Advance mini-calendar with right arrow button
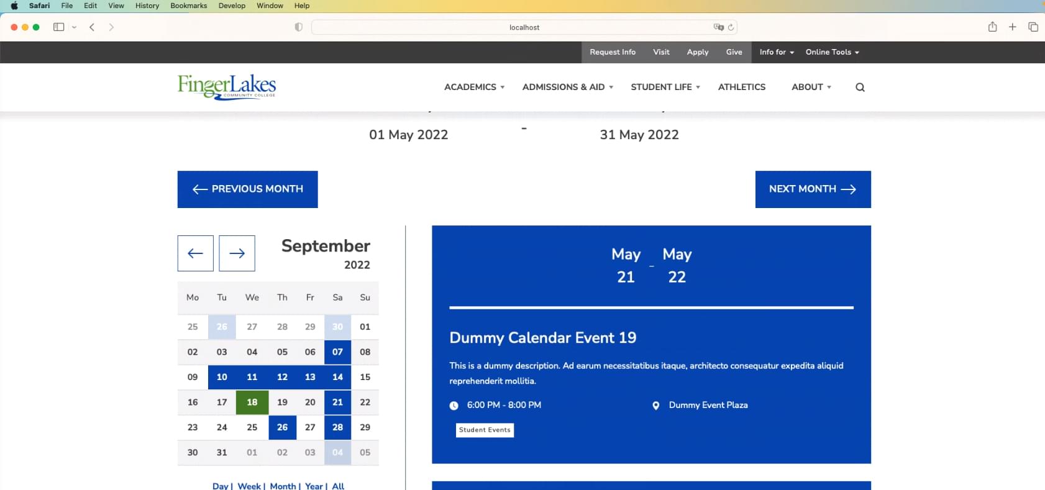Screen dimensions: 1045x490 click(x=237, y=253)
